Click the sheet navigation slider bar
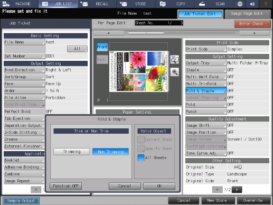This screenshot has height=205, width=273. (182, 33)
